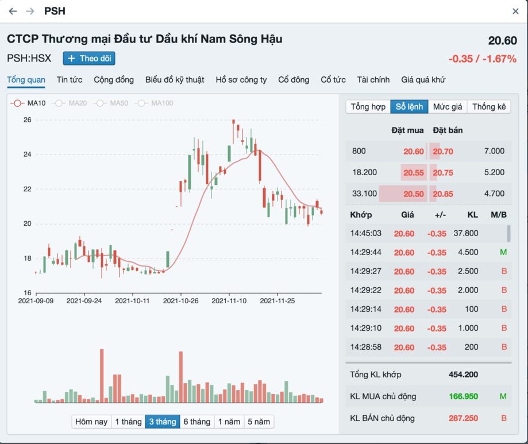This screenshot has height=444, width=528.
Task: Click the back arrow icon
Action: point(13,11)
